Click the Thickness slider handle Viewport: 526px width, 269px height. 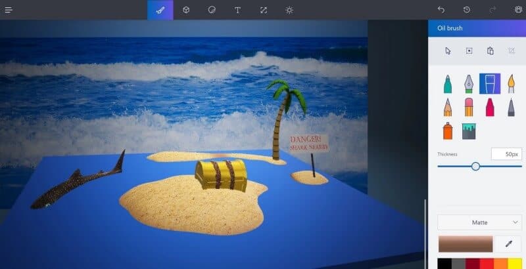(475, 167)
